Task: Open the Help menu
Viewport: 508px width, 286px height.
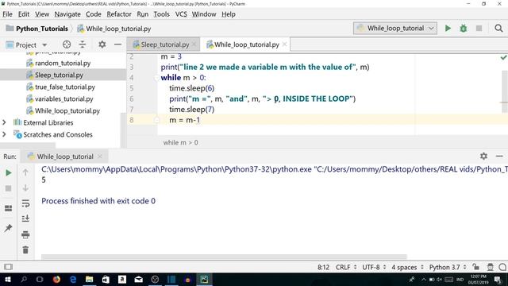Action: point(229,14)
